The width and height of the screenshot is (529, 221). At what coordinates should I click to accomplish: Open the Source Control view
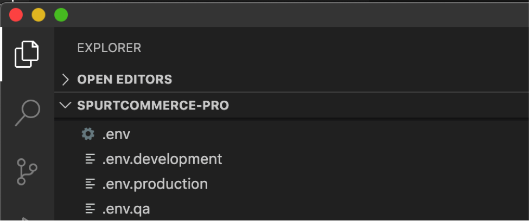click(27, 171)
